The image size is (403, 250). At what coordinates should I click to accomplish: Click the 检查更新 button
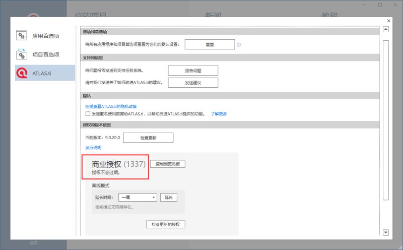pos(148,138)
